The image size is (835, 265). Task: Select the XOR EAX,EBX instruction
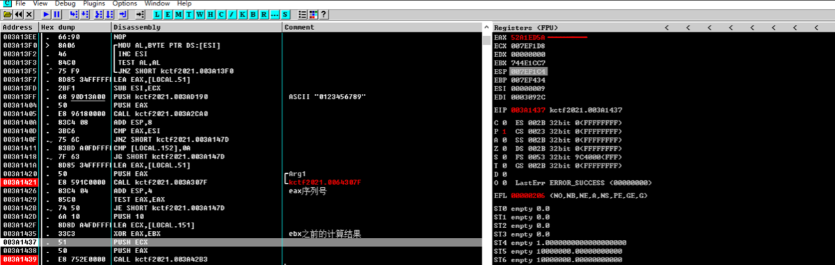141,234
